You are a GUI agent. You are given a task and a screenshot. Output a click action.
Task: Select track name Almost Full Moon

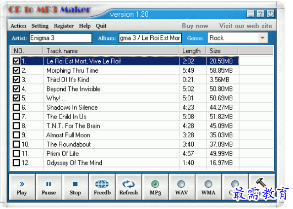pos(68,135)
